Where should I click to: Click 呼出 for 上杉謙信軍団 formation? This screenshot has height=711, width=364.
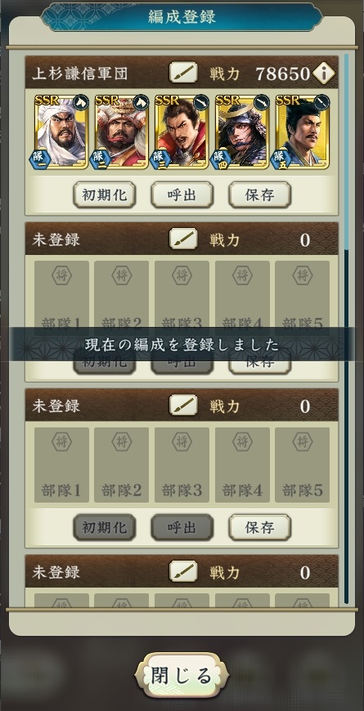pos(182,195)
